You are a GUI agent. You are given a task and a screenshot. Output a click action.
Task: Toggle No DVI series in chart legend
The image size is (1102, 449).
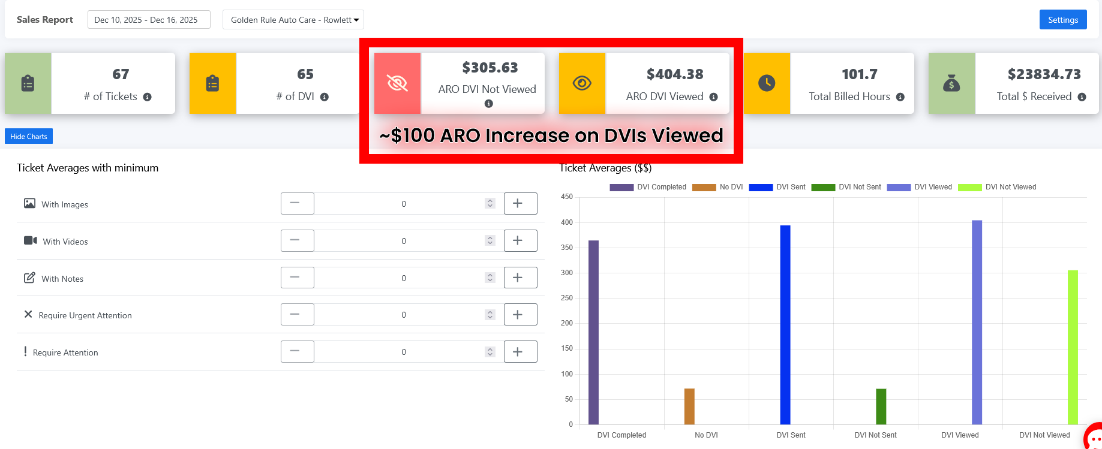[717, 187]
